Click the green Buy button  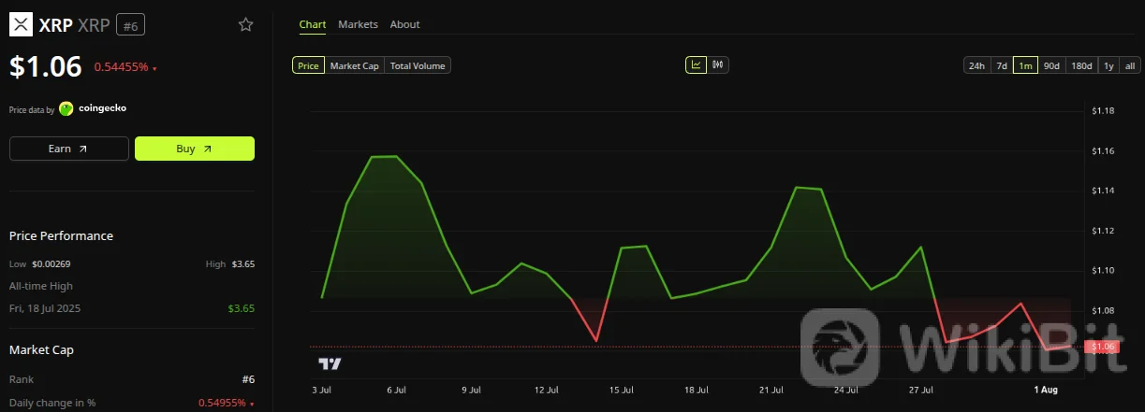coord(195,149)
